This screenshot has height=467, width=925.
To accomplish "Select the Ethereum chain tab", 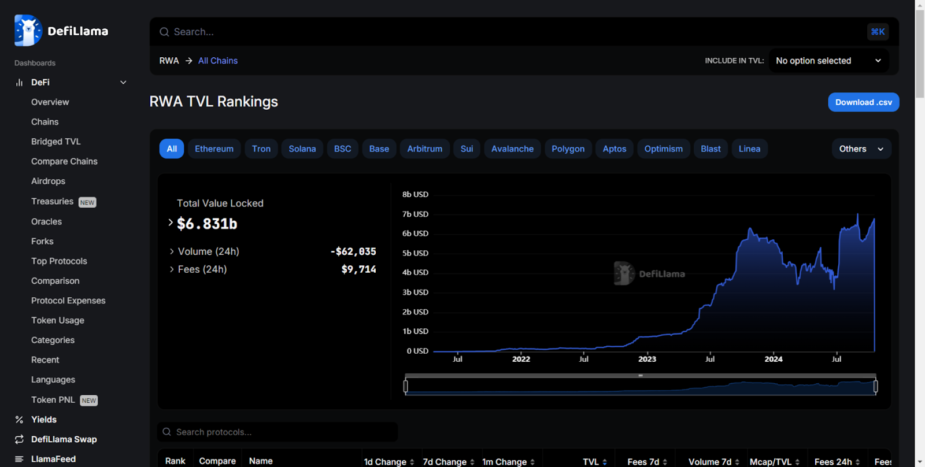I will [214, 149].
